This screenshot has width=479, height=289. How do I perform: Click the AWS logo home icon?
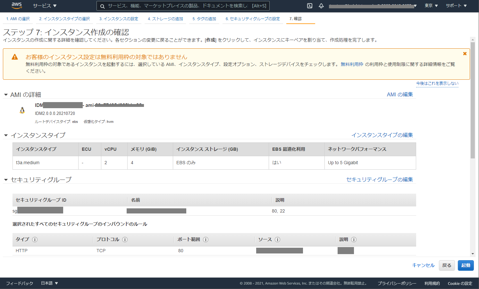(17, 5)
